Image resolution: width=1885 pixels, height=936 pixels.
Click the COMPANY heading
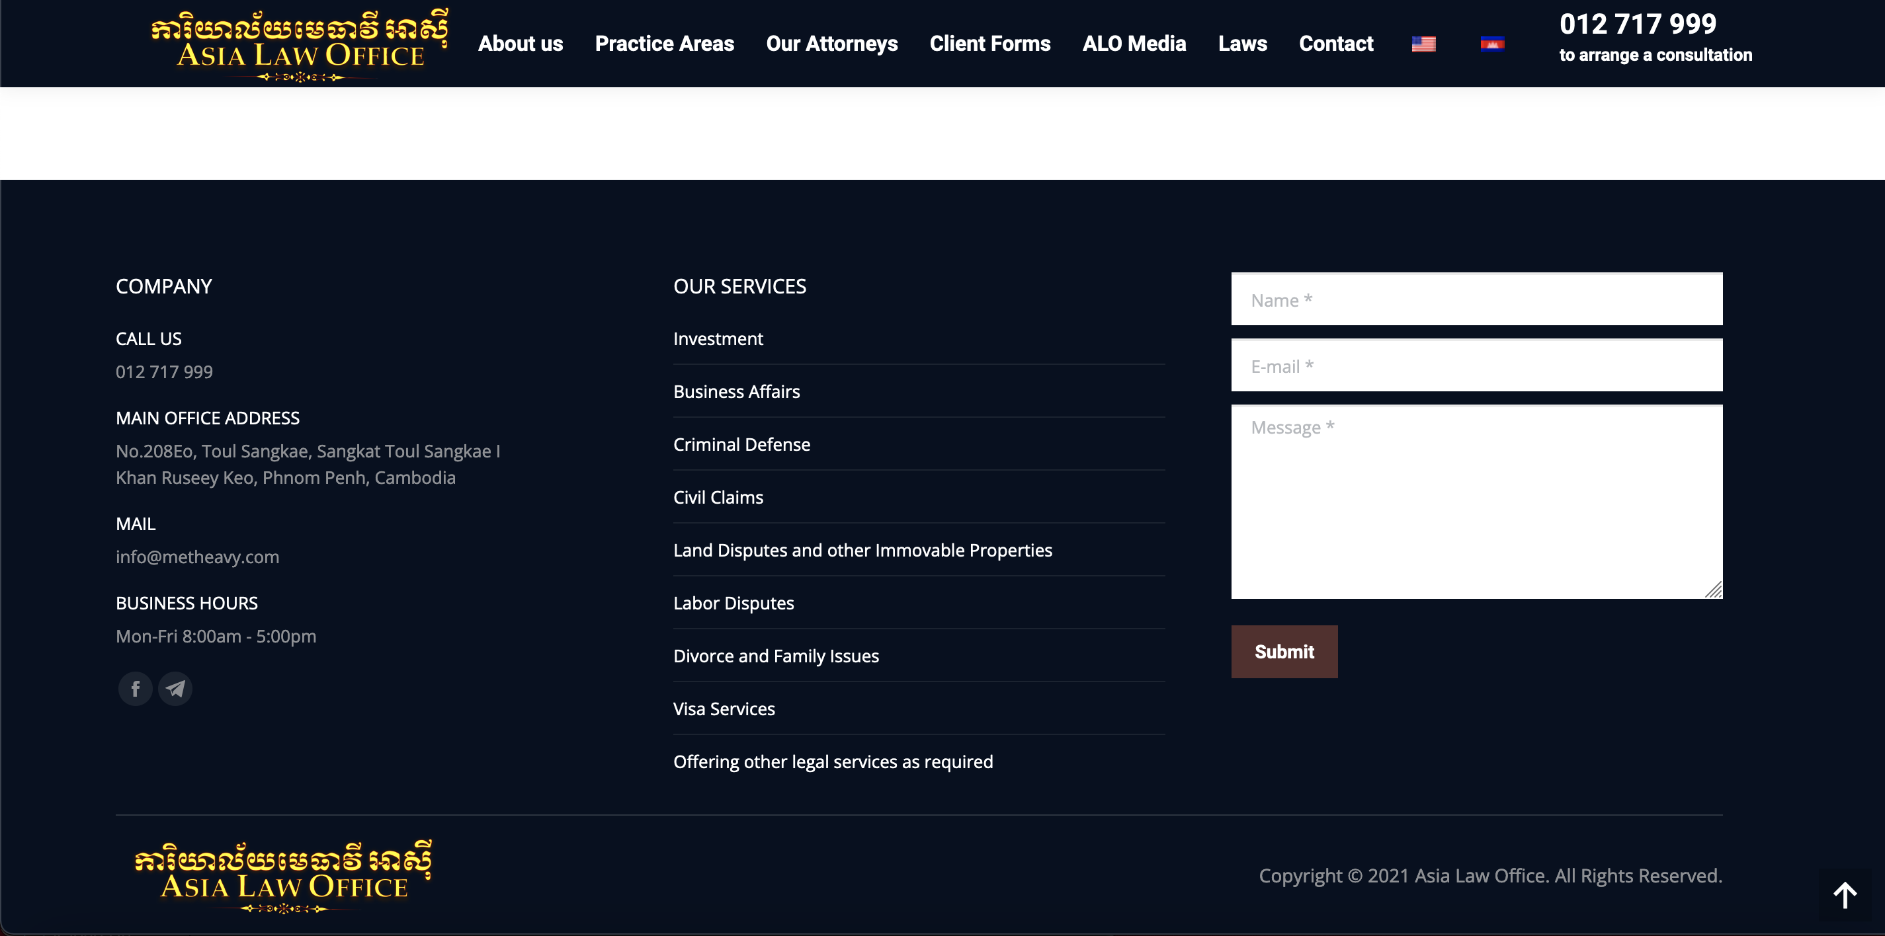164,287
